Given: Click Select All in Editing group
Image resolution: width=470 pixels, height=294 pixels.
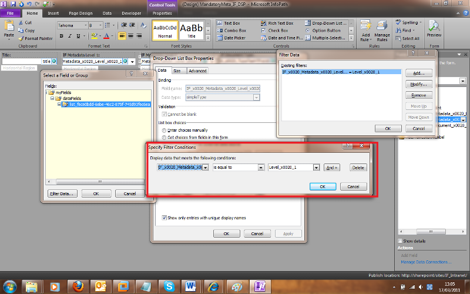Looking at the screenshot, I should 407,38.
